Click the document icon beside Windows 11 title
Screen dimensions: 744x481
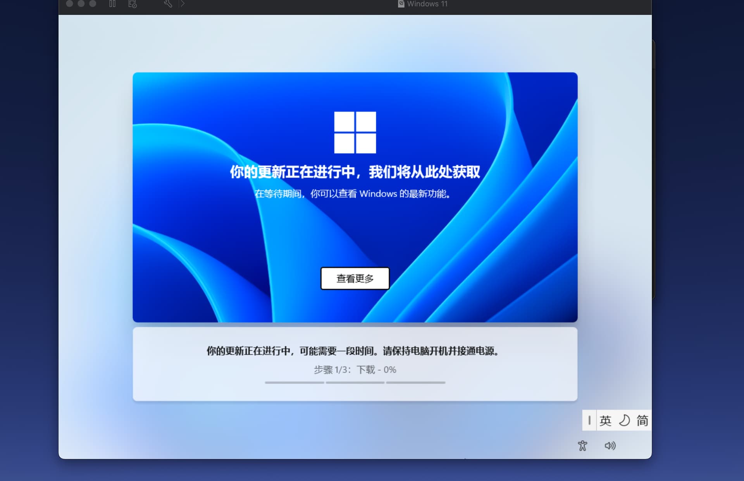coord(401,4)
